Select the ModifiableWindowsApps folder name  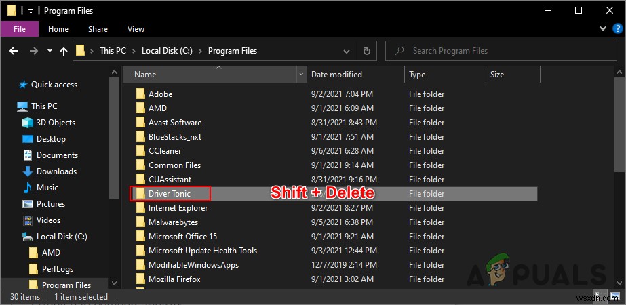point(193,265)
